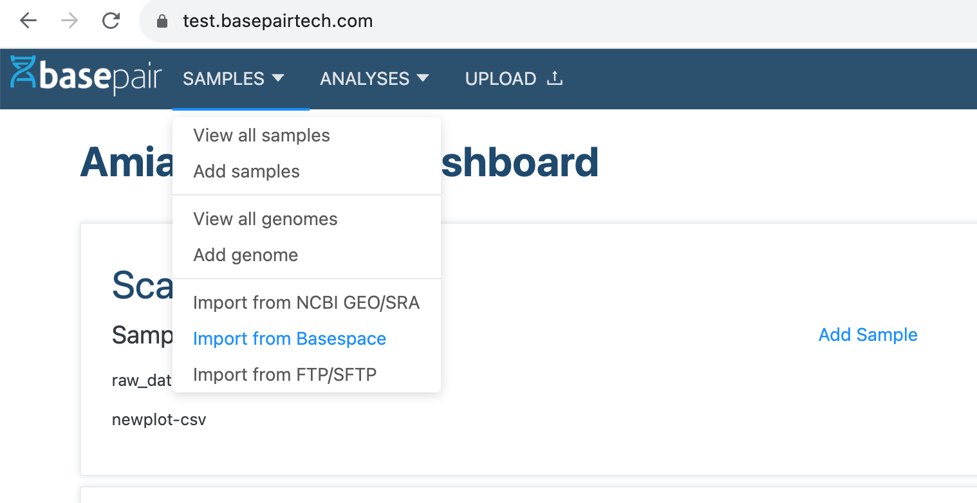The width and height of the screenshot is (977, 503).
Task: Select View all samples
Action: (261, 136)
